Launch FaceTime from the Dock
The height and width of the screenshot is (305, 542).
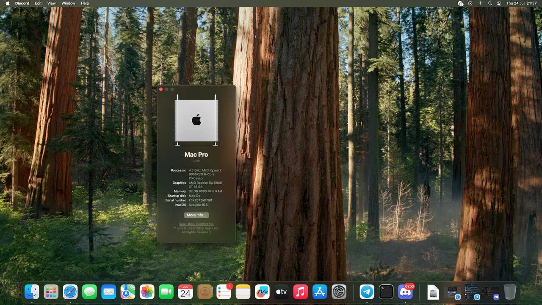pos(166,292)
